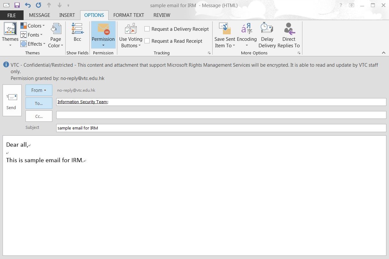389x259 pixels.
Task: Switch to the FORMAT TEXT tab
Action: (128, 15)
